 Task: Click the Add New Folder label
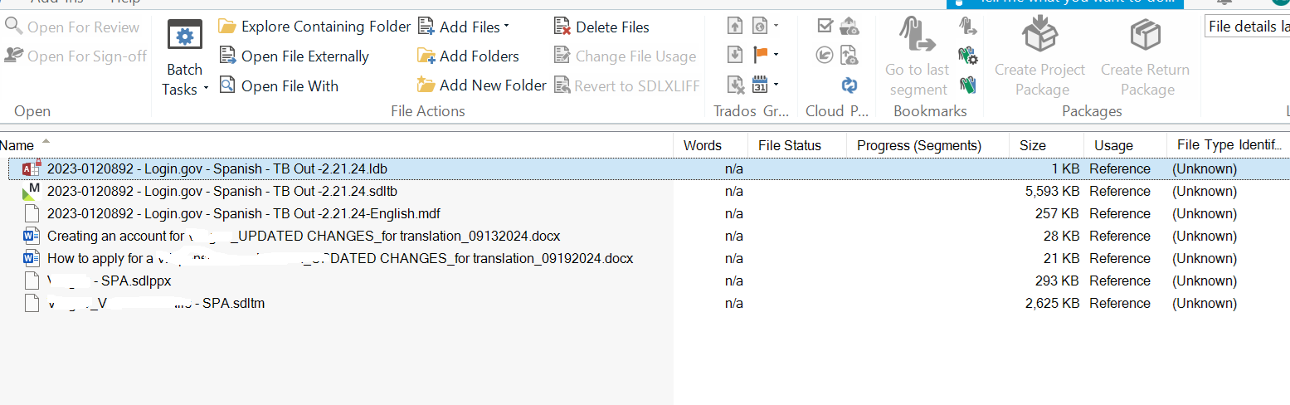click(x=494, y=85)
